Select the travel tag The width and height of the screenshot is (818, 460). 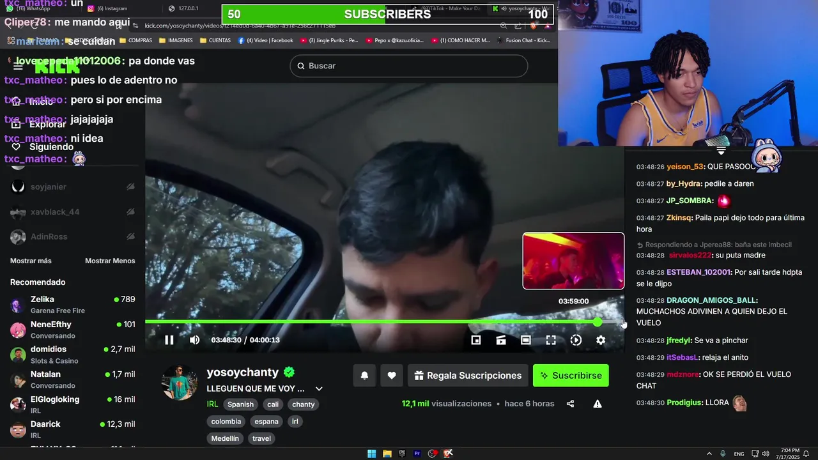[x=261, y=439]
